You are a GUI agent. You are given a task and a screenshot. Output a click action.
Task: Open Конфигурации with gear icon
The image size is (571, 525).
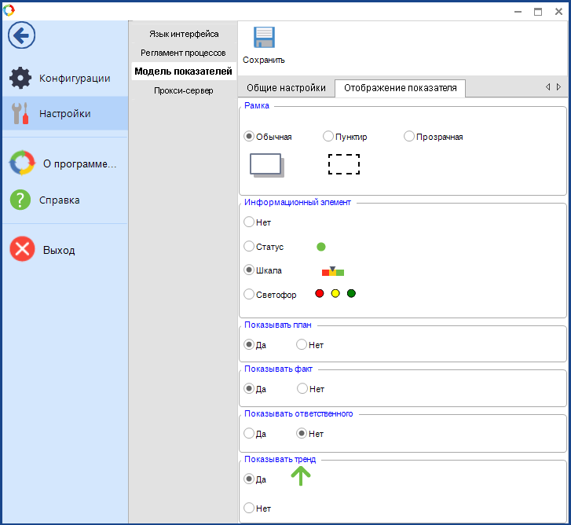pos(20,78)
